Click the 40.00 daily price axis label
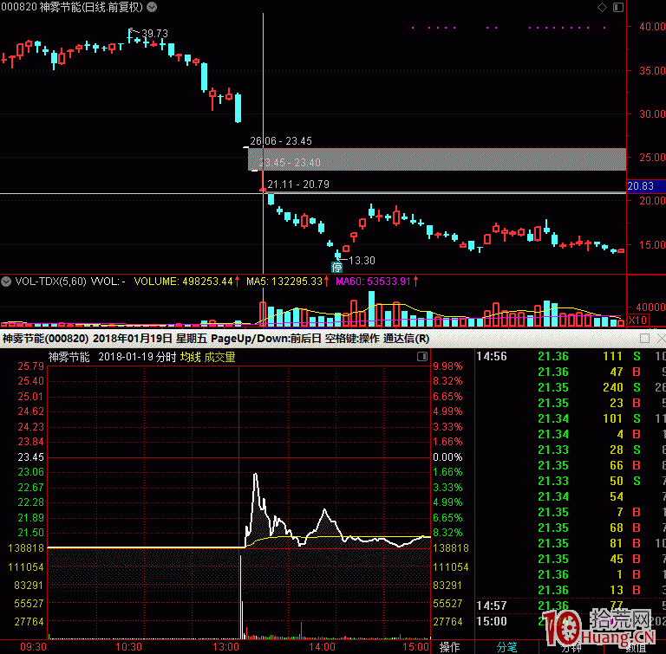Viewport: 666px width, 654px height. [652, 26]
